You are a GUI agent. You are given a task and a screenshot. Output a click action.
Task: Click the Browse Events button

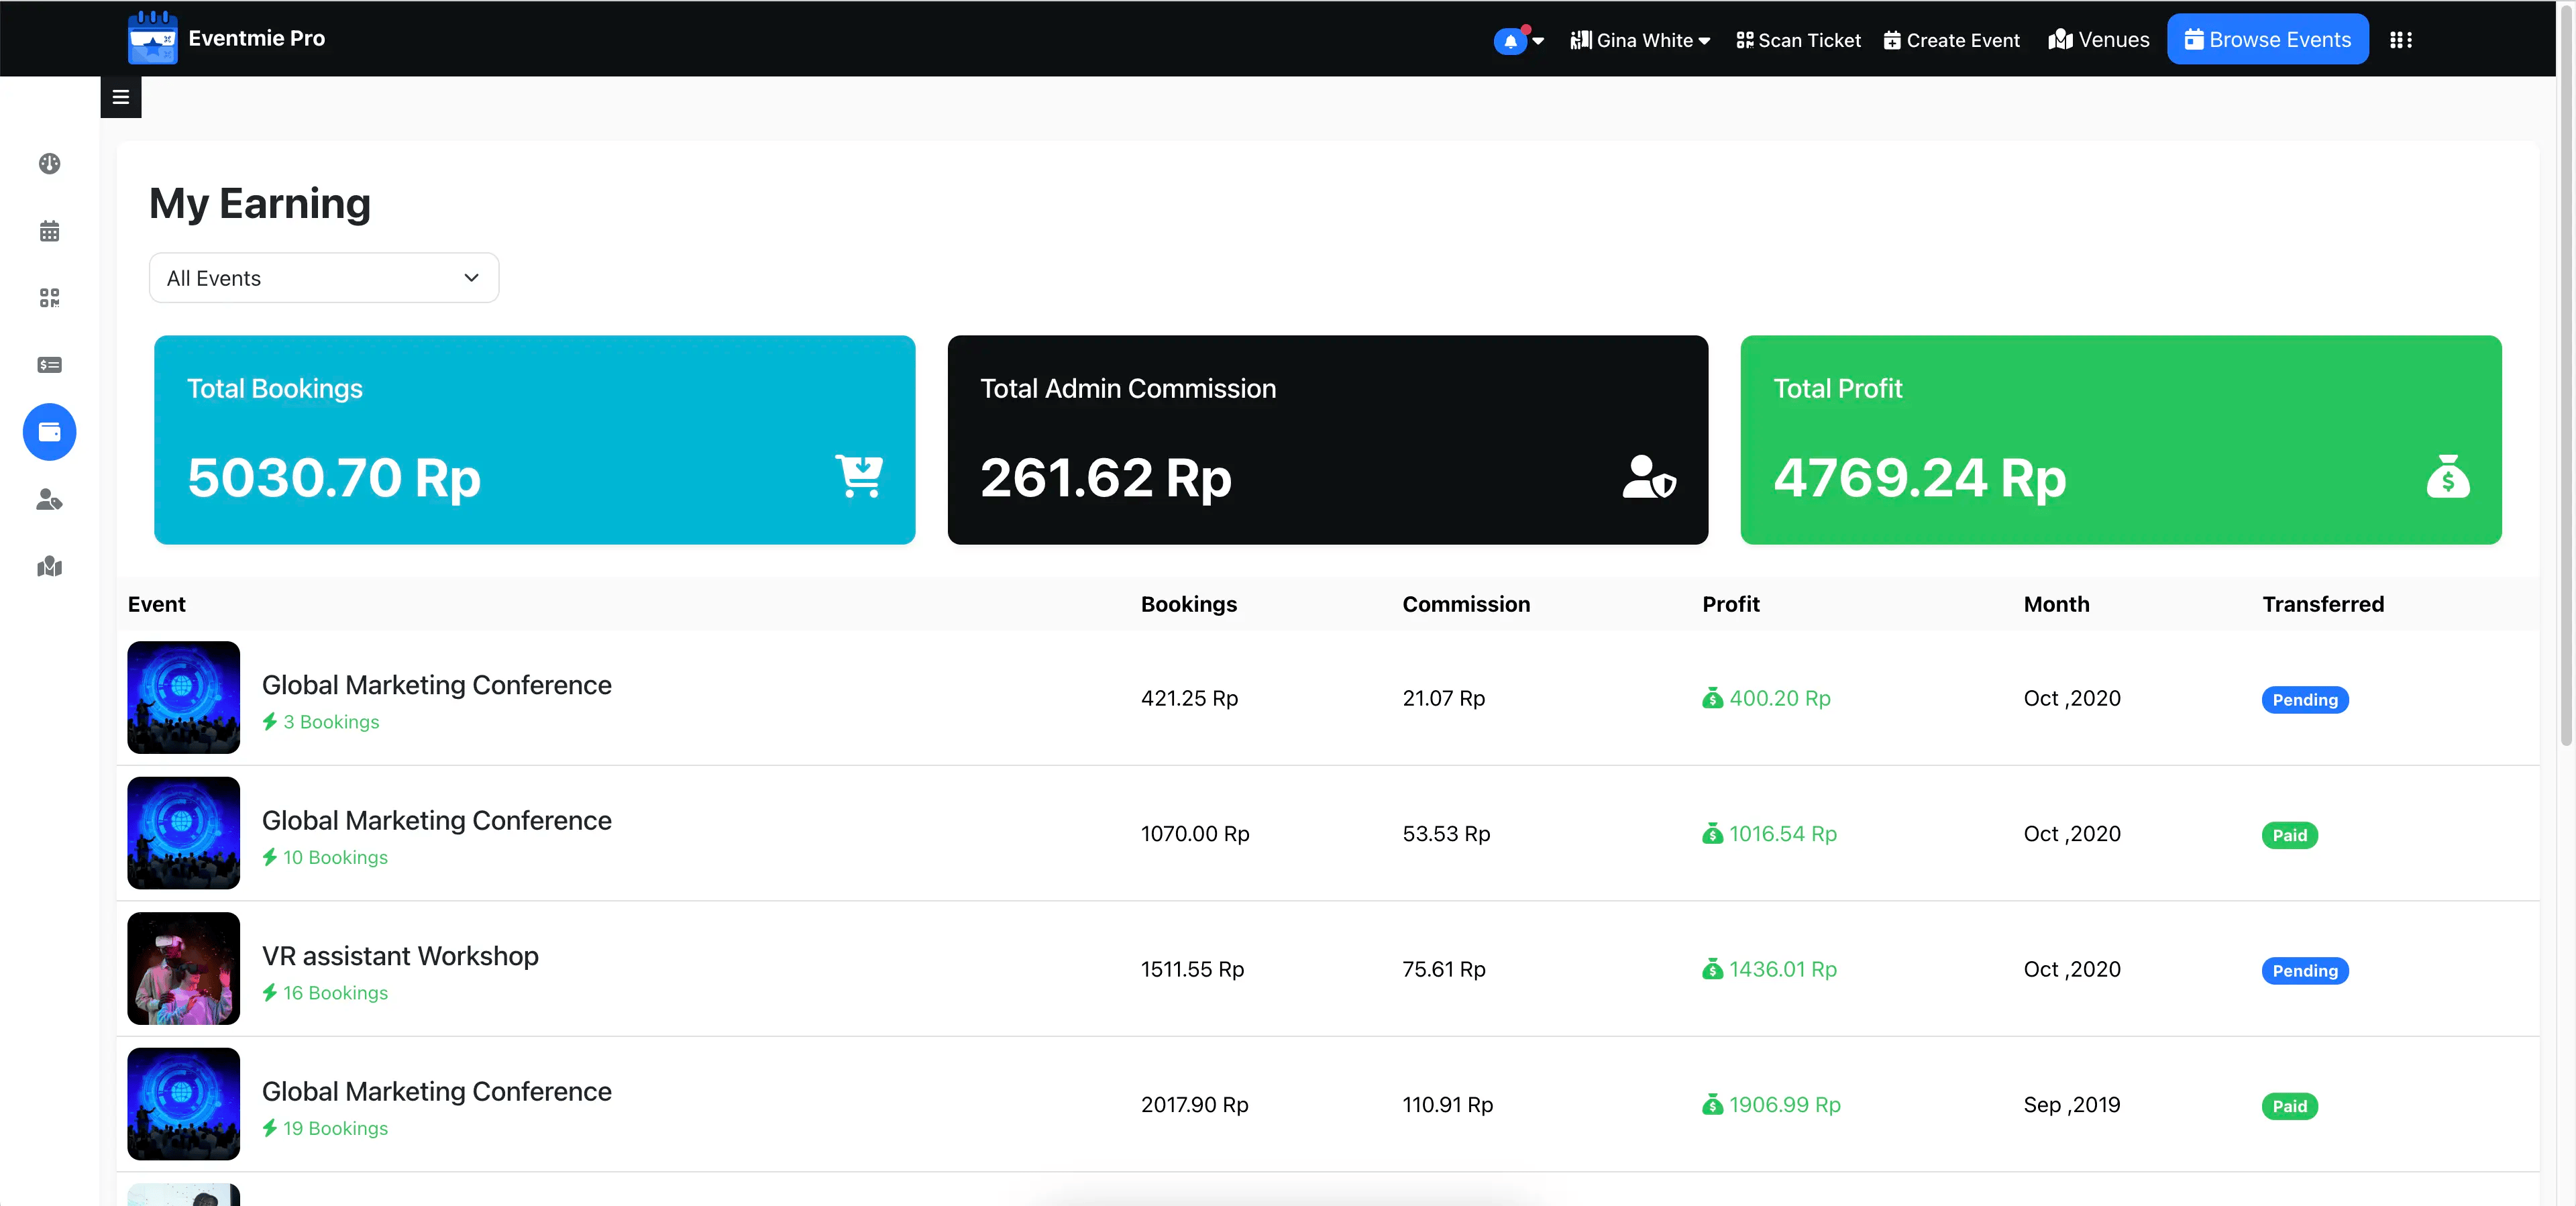click(2267, 40)
